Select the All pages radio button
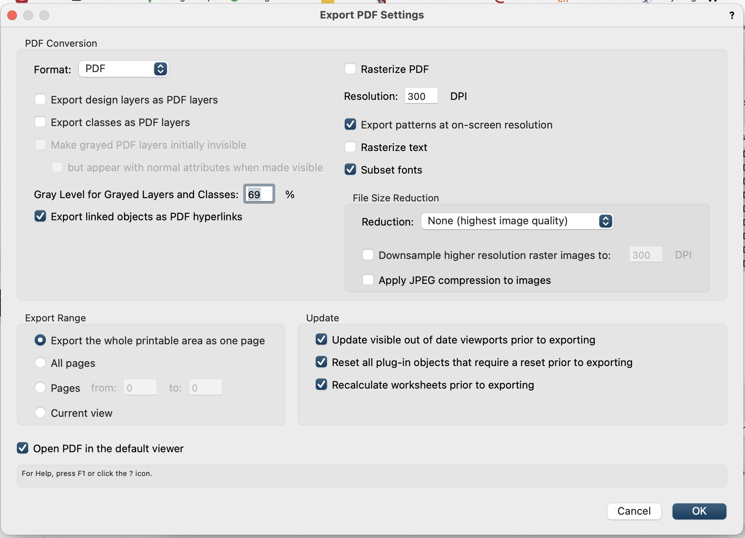Screen dimensions: 745x538 (x=40, y=363)
